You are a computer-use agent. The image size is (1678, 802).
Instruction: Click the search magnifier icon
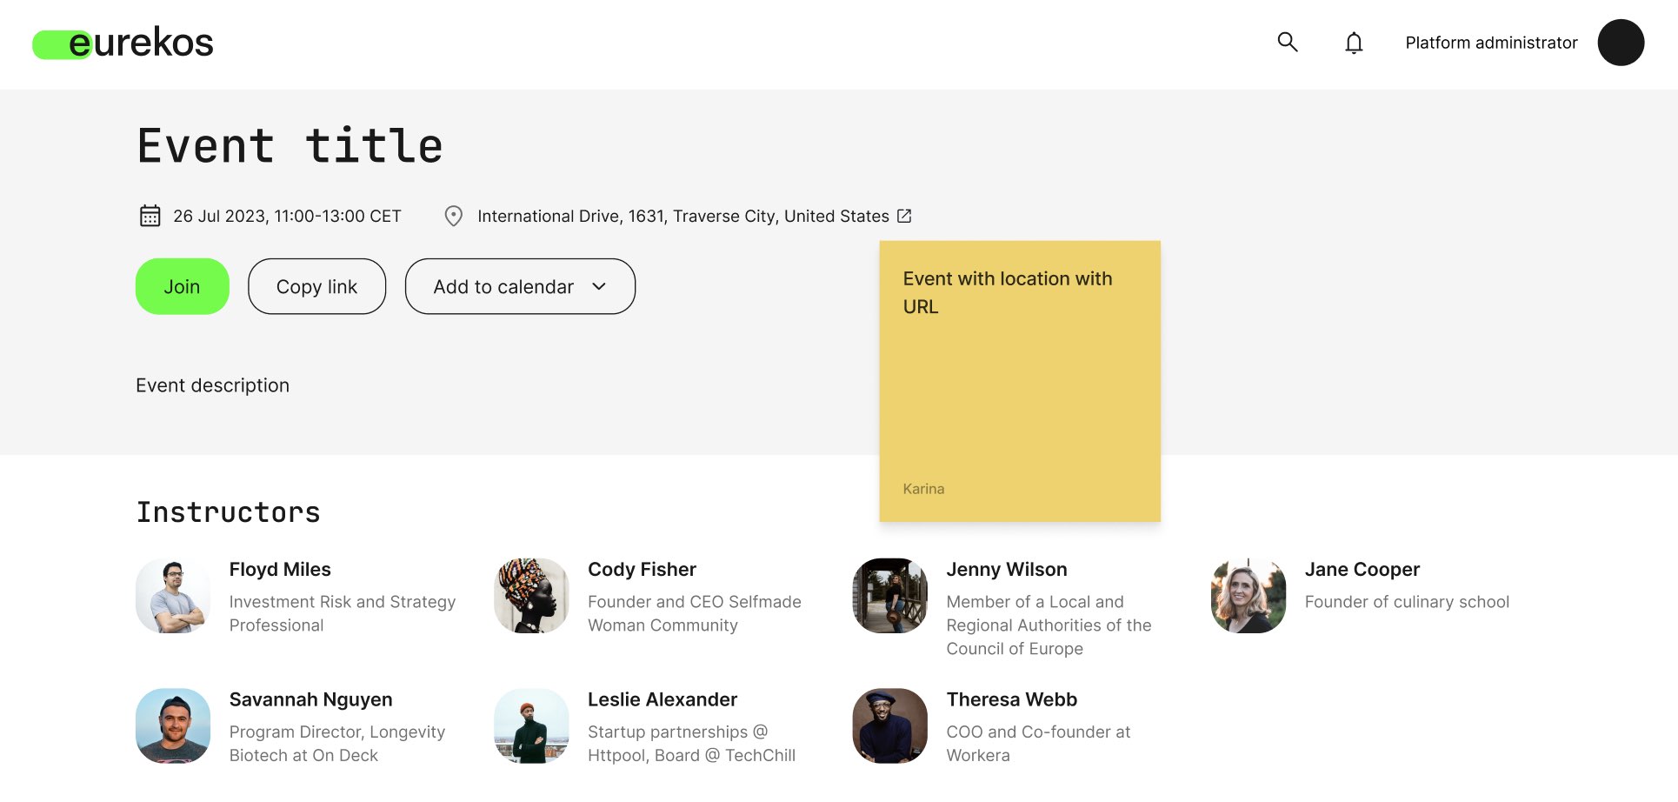(1287, 42)
